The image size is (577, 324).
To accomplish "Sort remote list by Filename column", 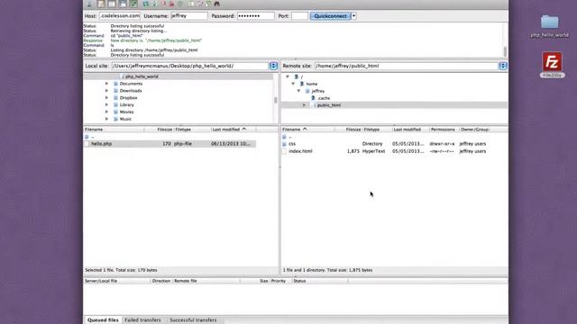I will point(308,130).
